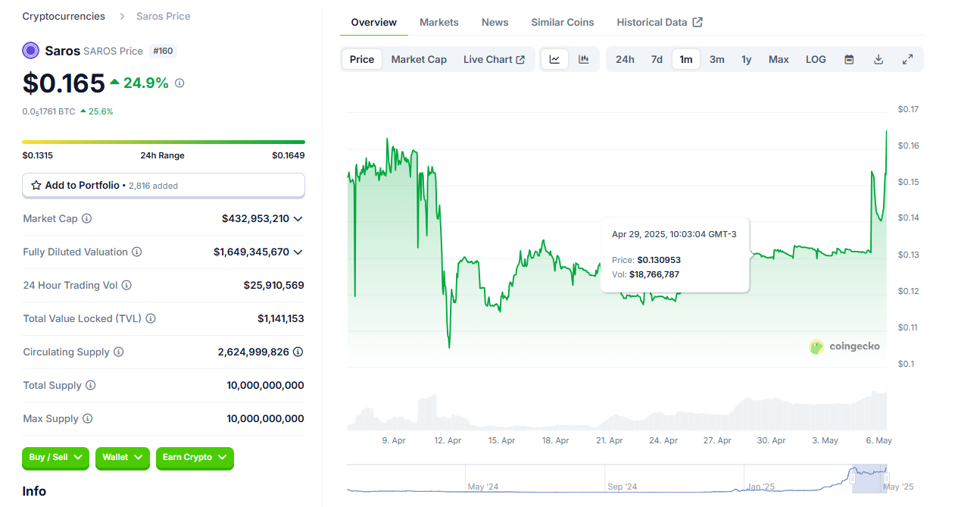Open the Earn Crypto dropdown
The image size is (955, 507).
[x=195, y=458]
